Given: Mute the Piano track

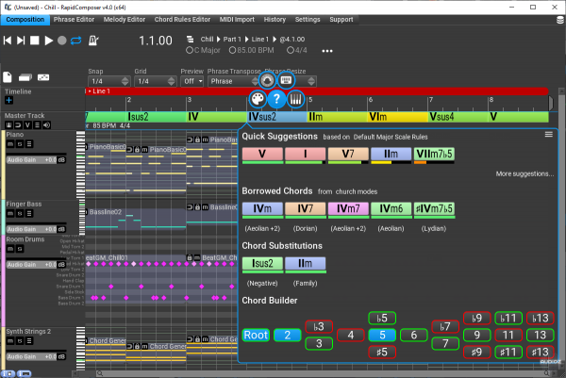Looking at the screenshot, I should point(10,145).
